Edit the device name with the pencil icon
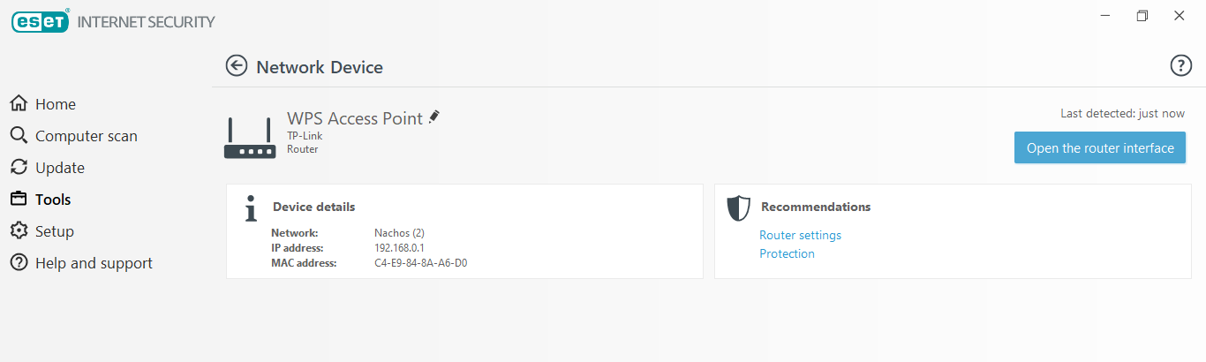This screenshot has width=1206, height=362. [434, 117]
